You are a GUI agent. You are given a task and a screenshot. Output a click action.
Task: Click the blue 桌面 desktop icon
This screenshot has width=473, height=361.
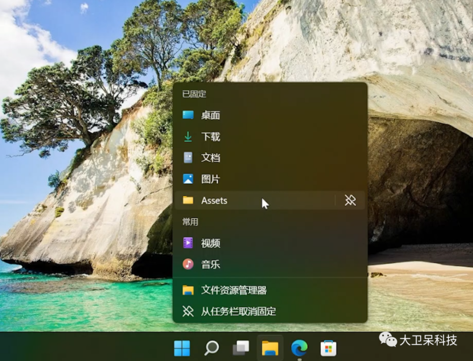coord(188,115)
